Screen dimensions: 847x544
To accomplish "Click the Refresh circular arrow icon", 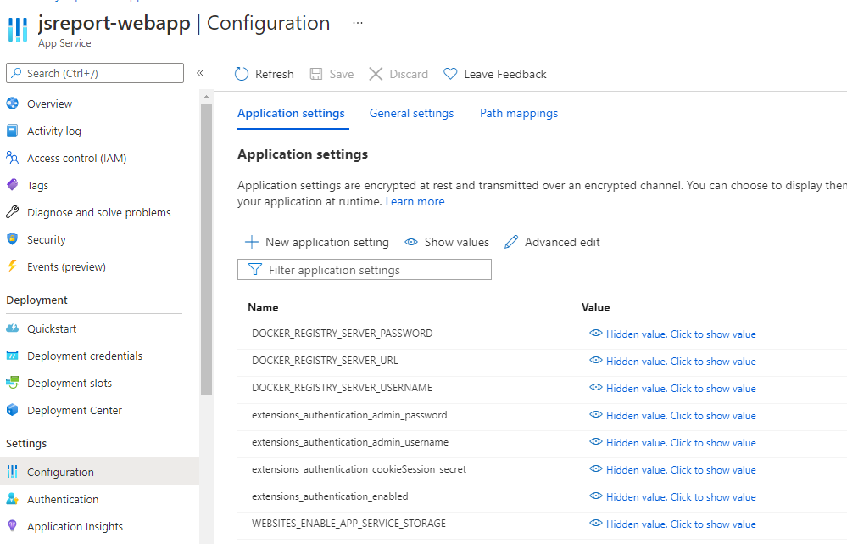I will point(242,74).
